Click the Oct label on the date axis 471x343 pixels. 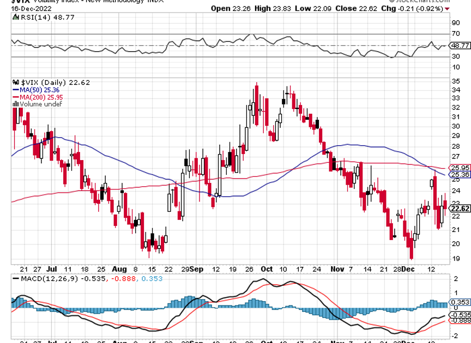[267, 269]
